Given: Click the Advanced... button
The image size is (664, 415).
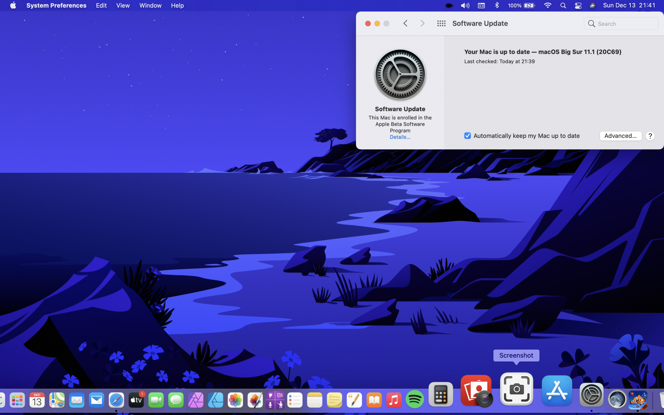Looking at the screenshot, I should pyautogui.click(x=620, y=136).
